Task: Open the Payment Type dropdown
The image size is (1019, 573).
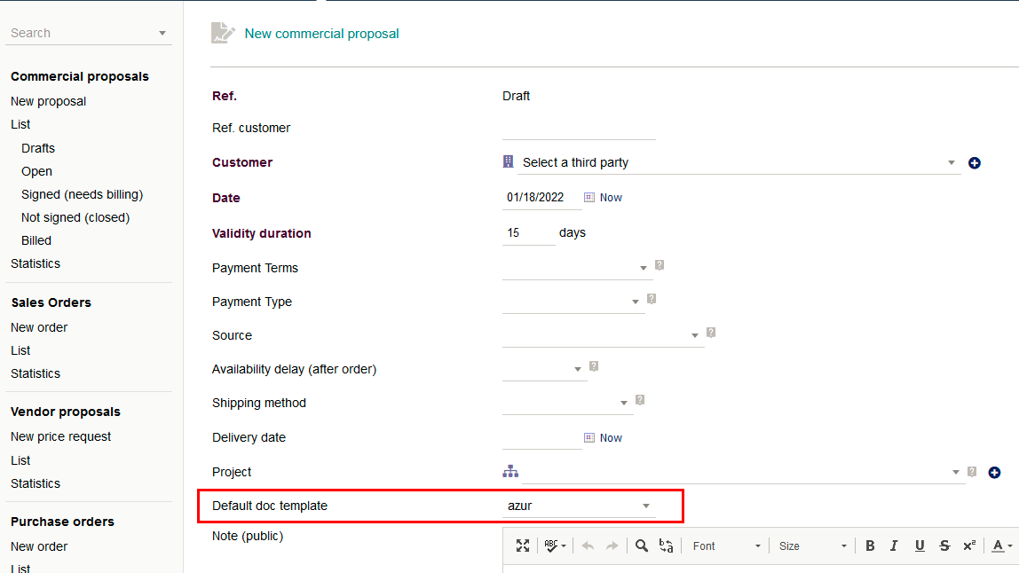Action: coord(572,302)
